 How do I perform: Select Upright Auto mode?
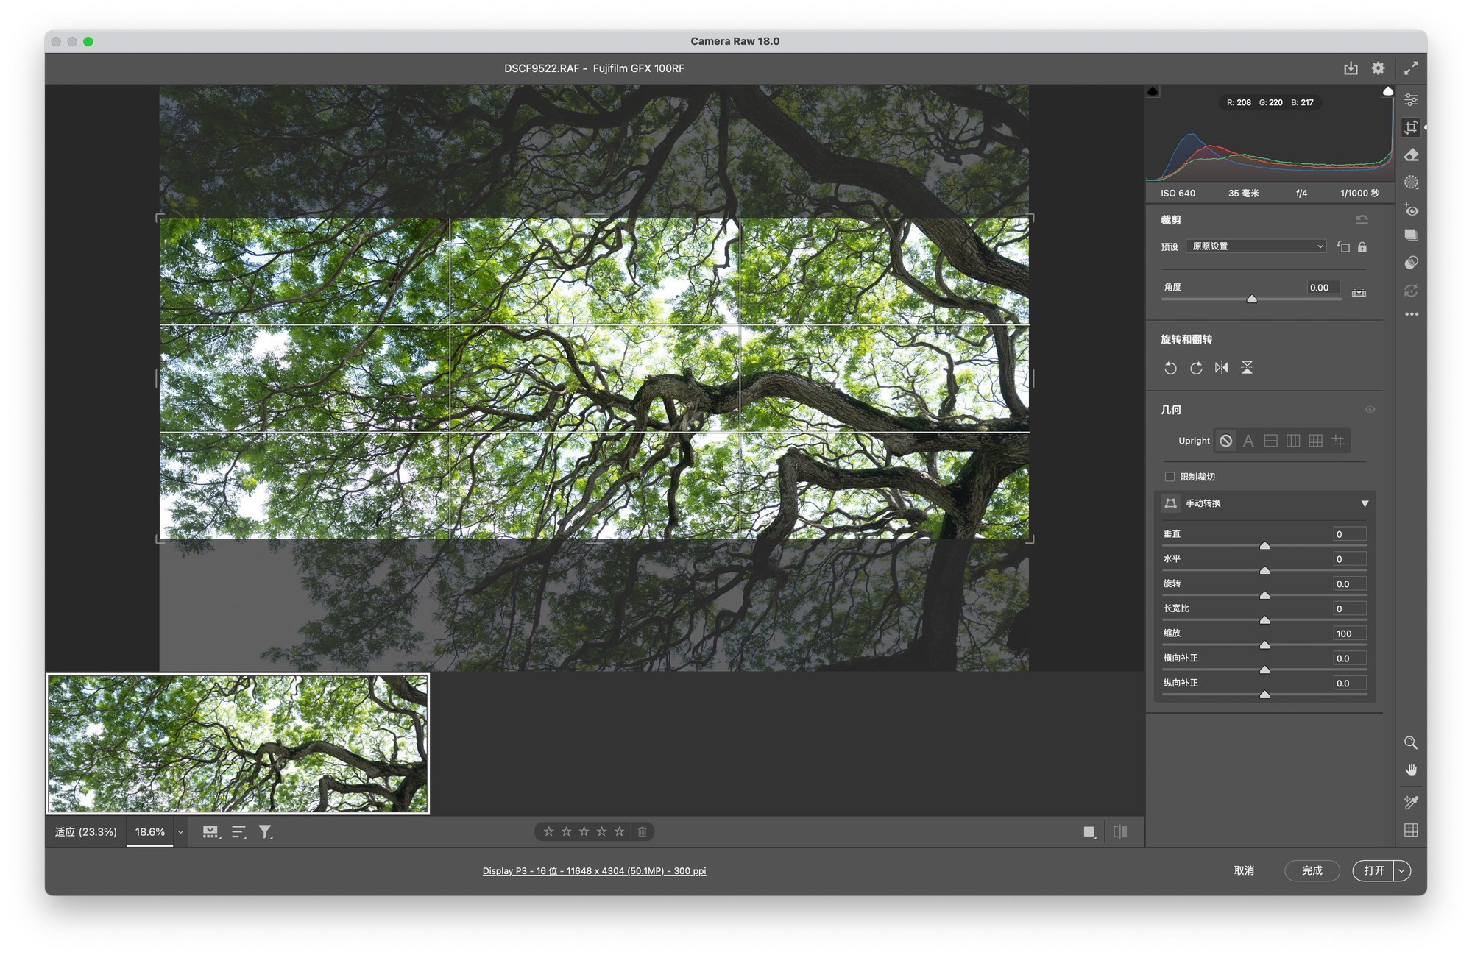click(1248, 441)
